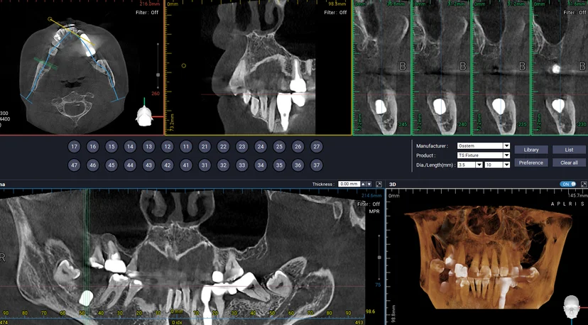Viewport: 588px width, 325px height.
Task: Toggle the 3D view ON switch
Action: pyautogui.click(x=569, y=184)
